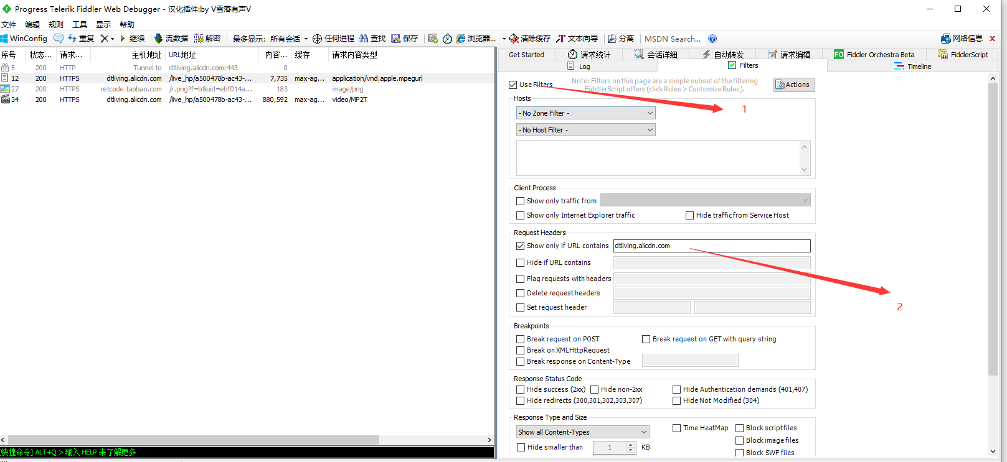Expand the browser dropdown arrow

point(504,39)
